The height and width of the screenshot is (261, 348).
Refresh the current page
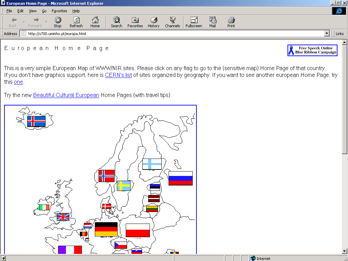(76, 22)
